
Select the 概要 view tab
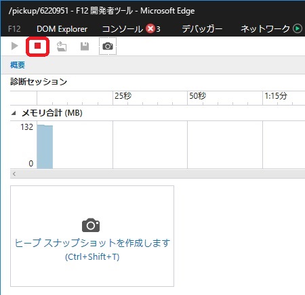18,65
